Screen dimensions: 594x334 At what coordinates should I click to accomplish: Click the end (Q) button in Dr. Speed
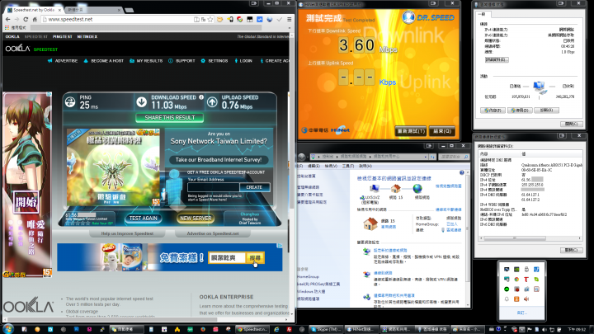(442, 131)
